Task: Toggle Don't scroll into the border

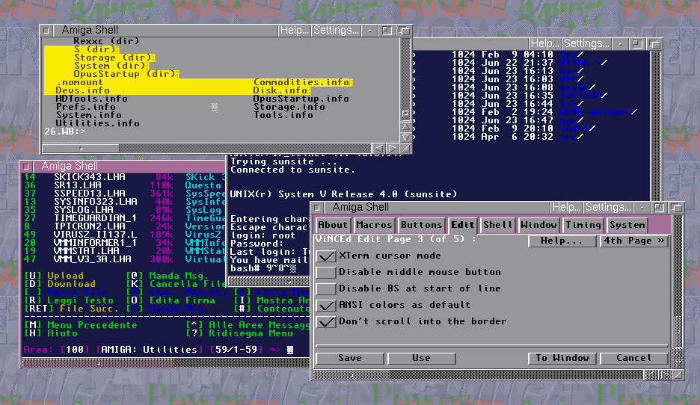Action: [326, 322]
